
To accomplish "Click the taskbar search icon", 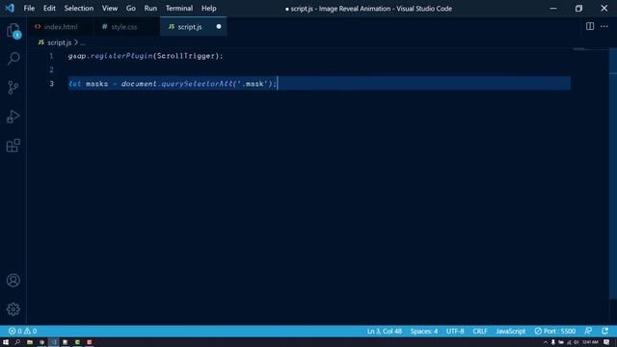I will click(17, 342).
